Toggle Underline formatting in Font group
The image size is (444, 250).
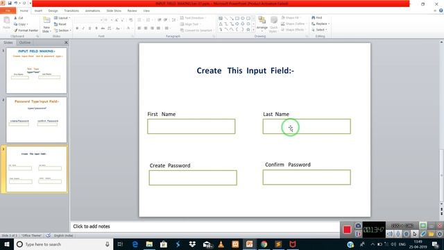tap(89, 28)
